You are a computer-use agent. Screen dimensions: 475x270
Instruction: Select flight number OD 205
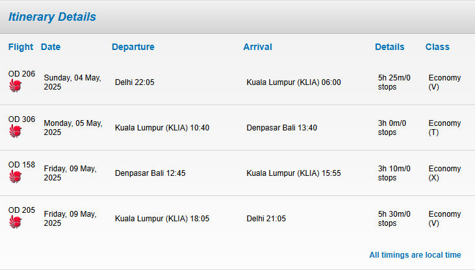[21, 210]
